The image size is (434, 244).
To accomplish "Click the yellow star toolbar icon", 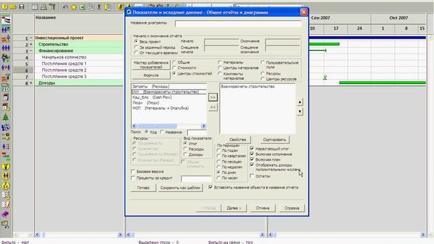I will 74,7.
